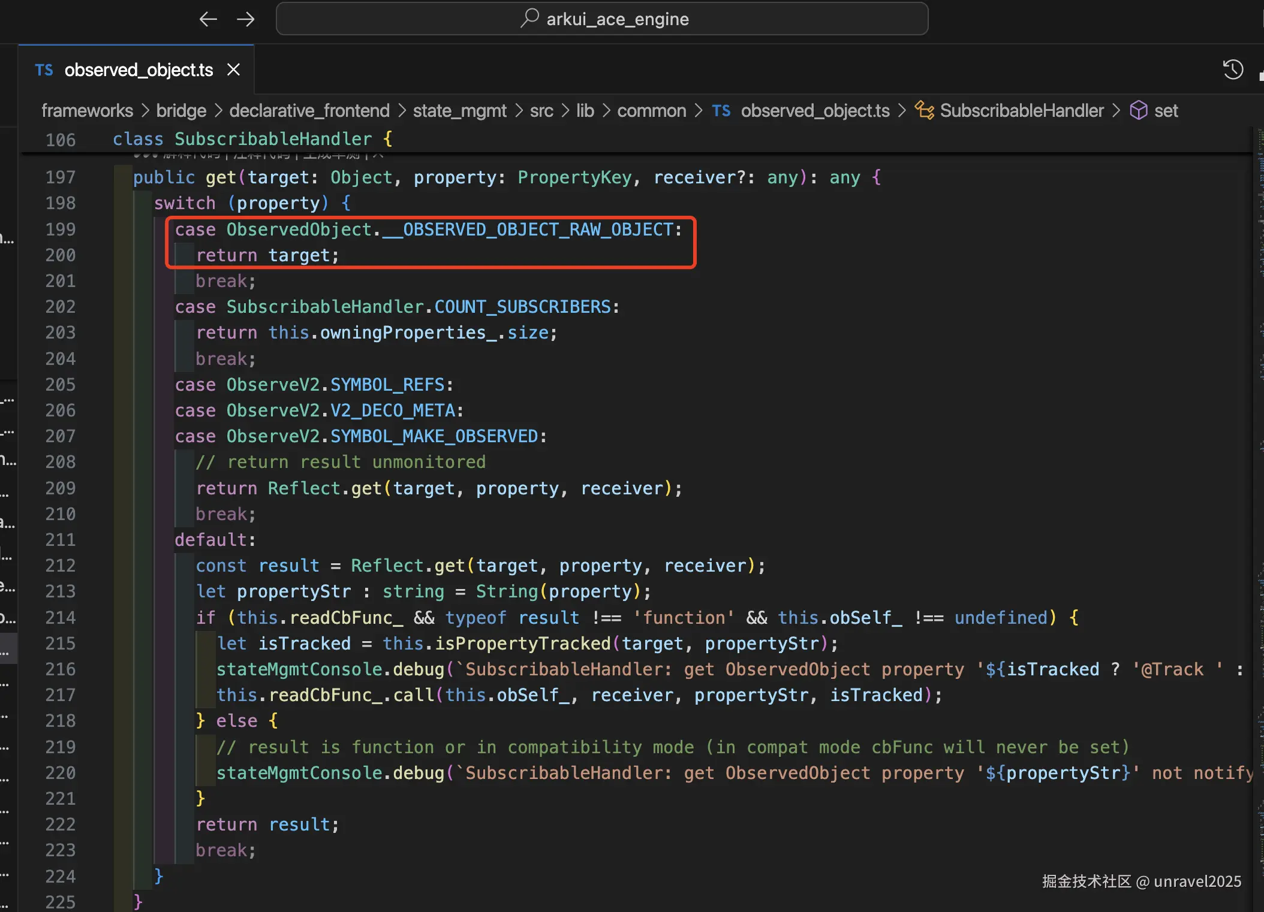Image resolution: width=1264 pixels, height=912 pixels.
Task: Click the forward navigation arrow
Action: coord(245,19)
